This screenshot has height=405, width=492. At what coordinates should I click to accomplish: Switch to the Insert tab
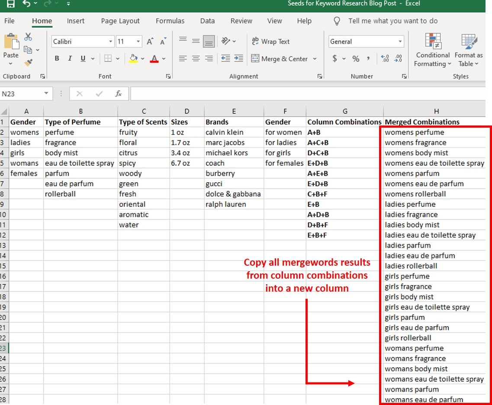point(76,21)
